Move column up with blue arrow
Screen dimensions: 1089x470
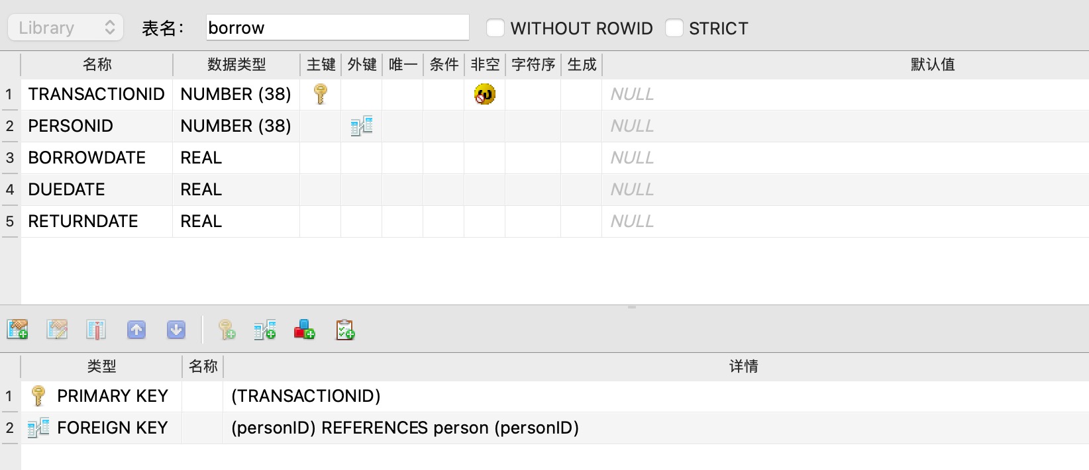coord(136,329)
